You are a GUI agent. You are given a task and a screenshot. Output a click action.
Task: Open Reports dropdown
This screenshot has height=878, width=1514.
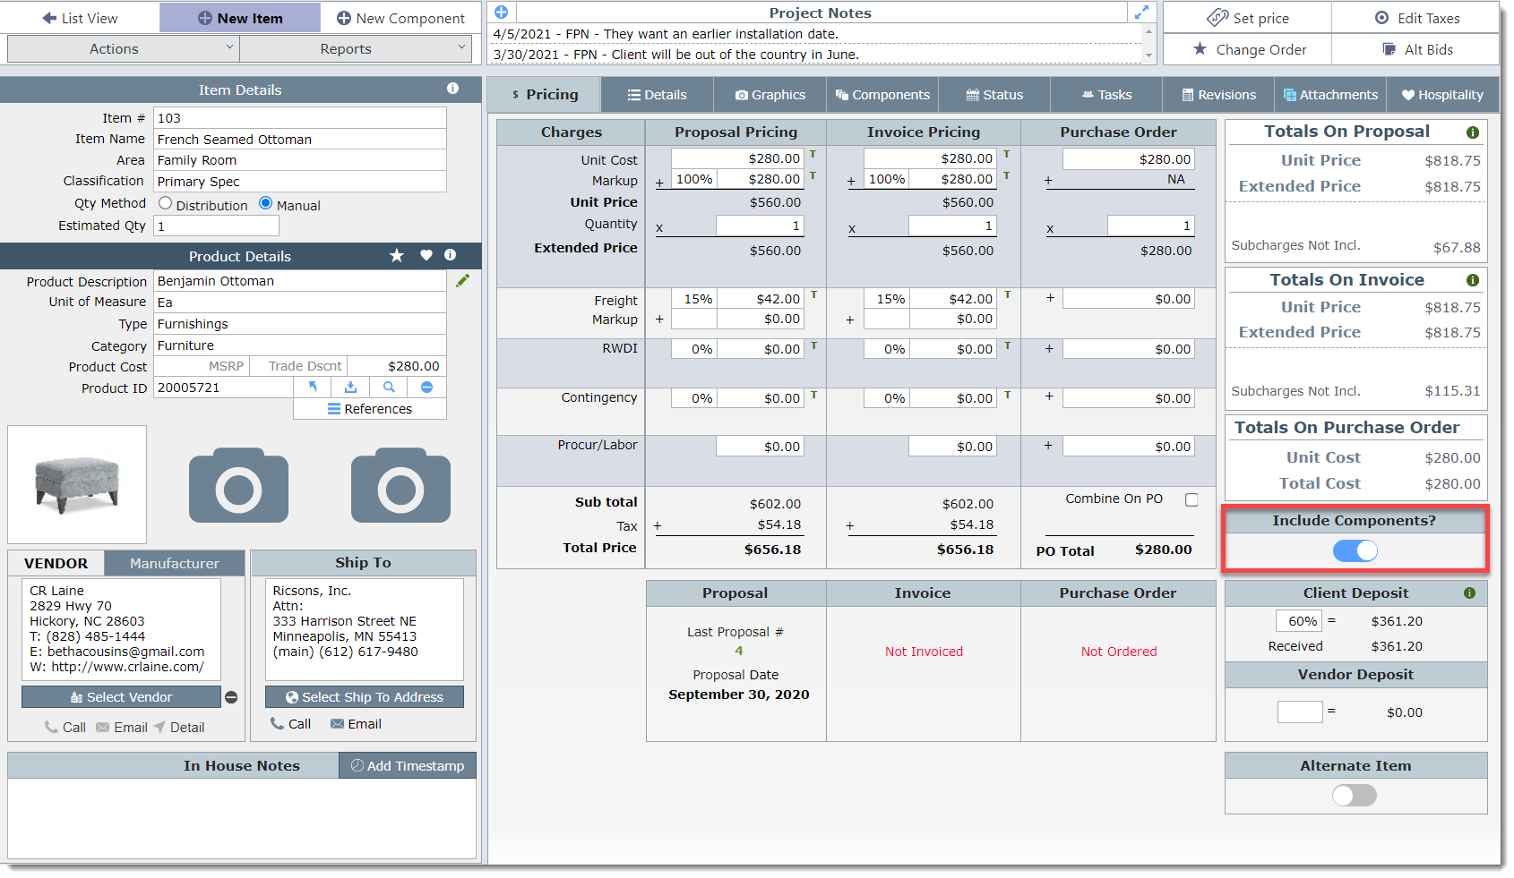(356, 49)
